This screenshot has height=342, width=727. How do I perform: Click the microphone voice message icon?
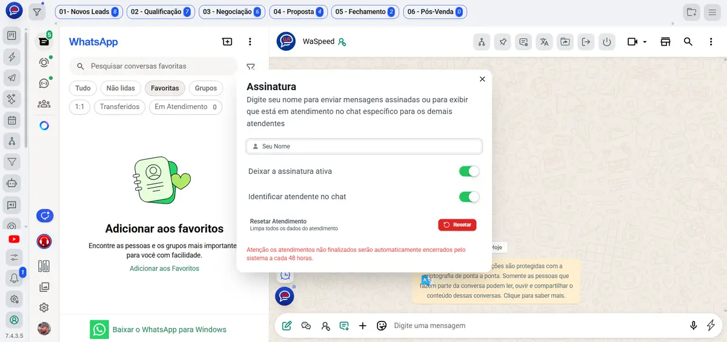point(694,326)
